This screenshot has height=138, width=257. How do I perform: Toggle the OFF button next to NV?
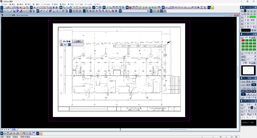click(155, 11)
